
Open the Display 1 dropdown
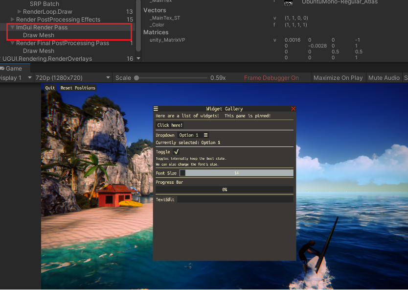point(16,78)
